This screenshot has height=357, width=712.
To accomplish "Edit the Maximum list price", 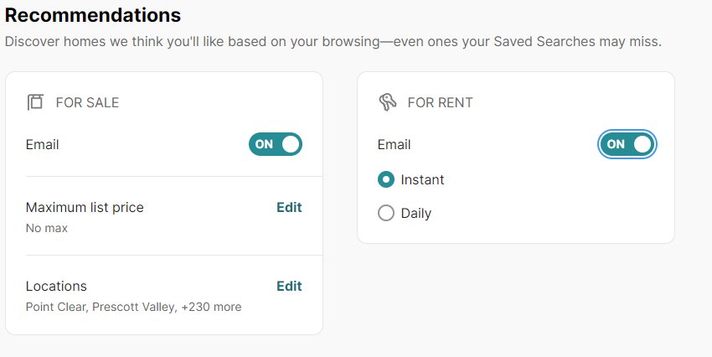I will click(x=289, y=207).
